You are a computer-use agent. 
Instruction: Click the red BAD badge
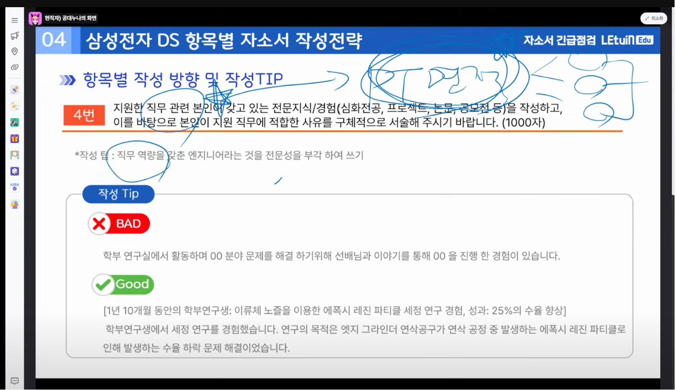tap(119, 223)
